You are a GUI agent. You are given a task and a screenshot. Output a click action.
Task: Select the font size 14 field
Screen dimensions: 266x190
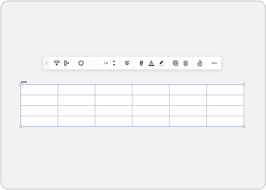(x=106, y=63)
